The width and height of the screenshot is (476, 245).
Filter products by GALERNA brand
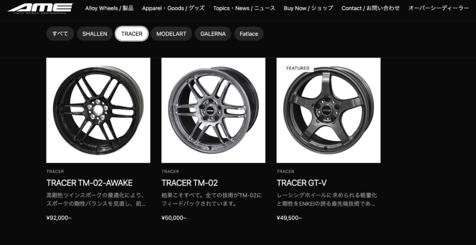[213, 34]
